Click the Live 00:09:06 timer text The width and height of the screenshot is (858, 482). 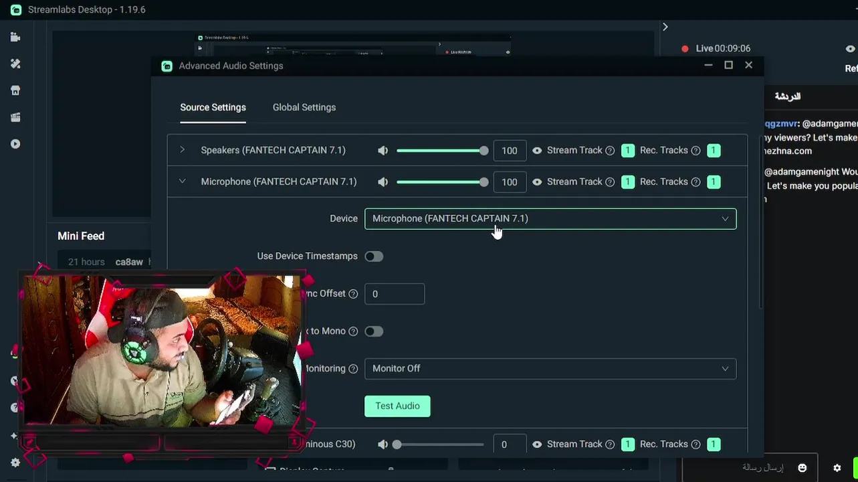723,49
